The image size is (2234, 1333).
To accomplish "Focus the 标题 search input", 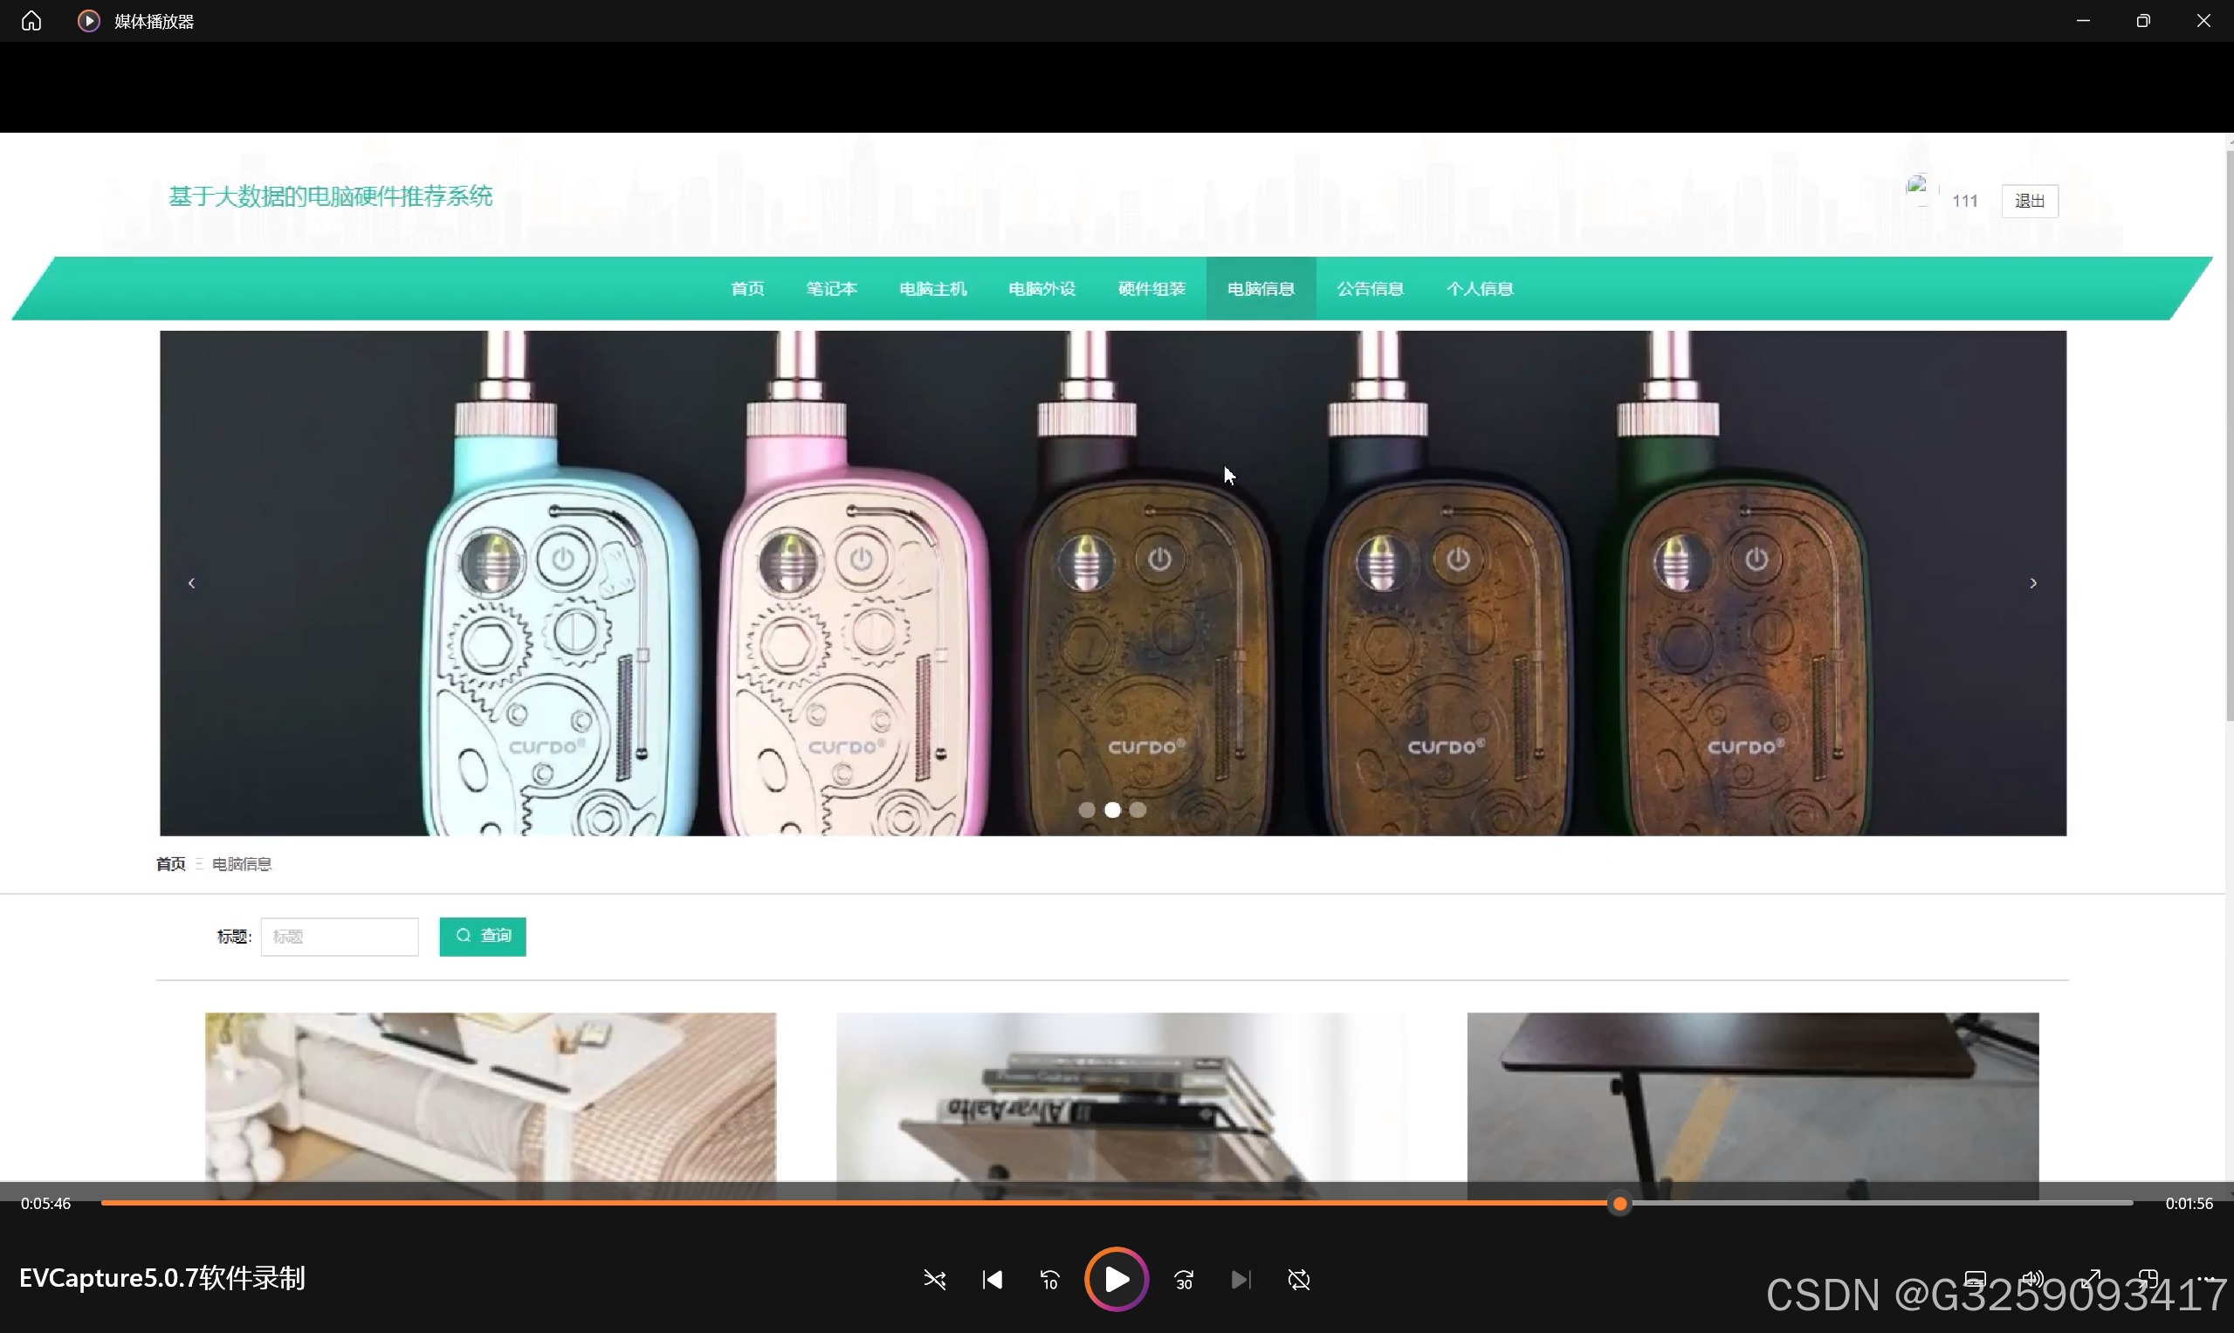I will [340, 936].
